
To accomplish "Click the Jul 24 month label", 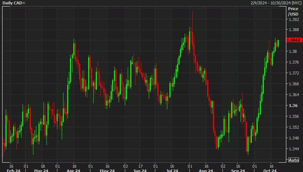I will click(x=172, y=170).
